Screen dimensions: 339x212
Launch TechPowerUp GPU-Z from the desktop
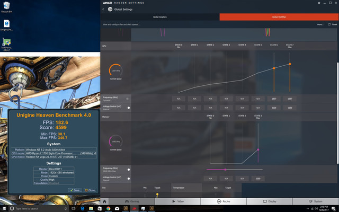click(6, 45)
